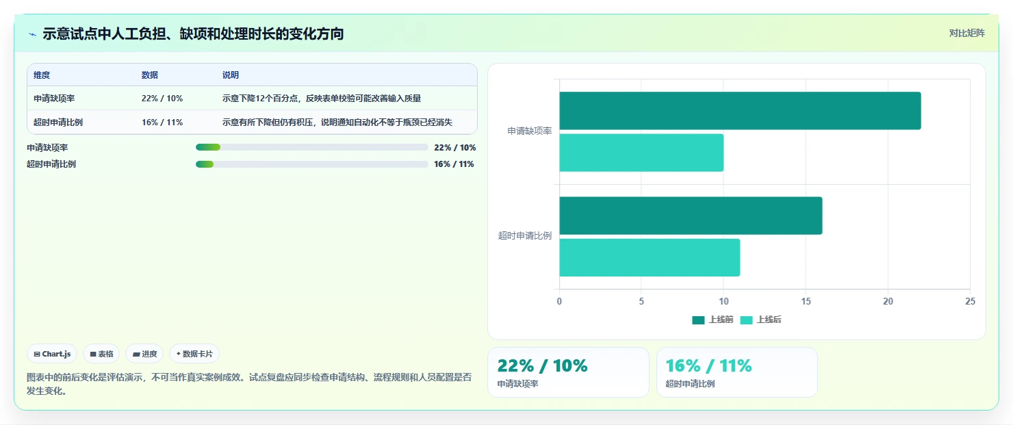Click the 申请缺项率 progress bar
The width and height of the screenshot is (1013, 425).
point(312,147)
